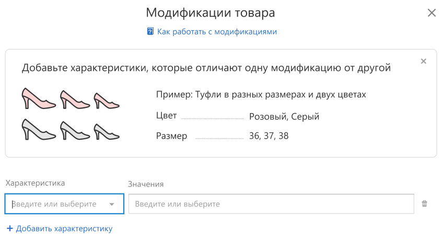Focus the Характеристика combo box field
The height and width of the screenshot is (244, 442).
point(64,204)
